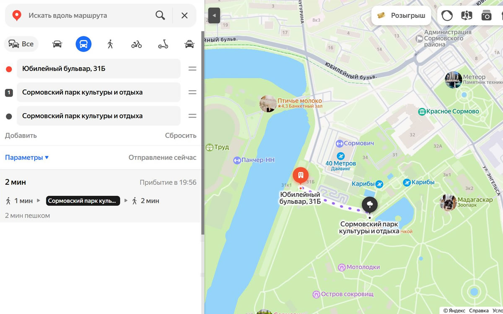Close the route panel with X
Screen dimensions: 503x314
[184, 15]
